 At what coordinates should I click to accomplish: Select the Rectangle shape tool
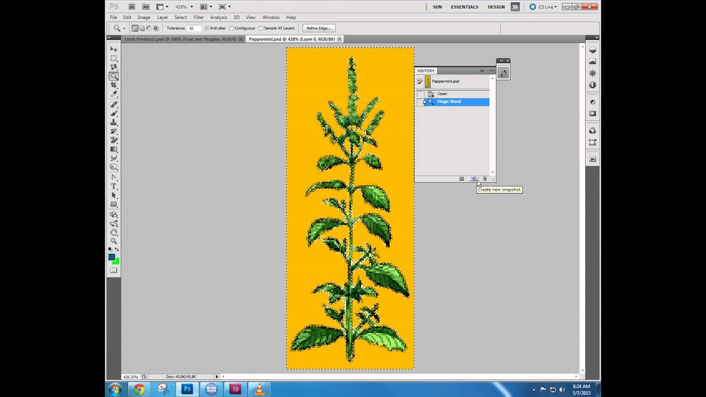(x=114, y=204)
